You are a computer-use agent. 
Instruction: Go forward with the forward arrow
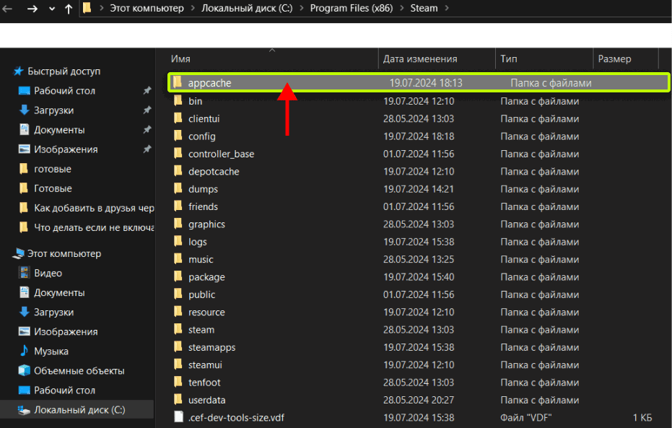pos(32,8)
